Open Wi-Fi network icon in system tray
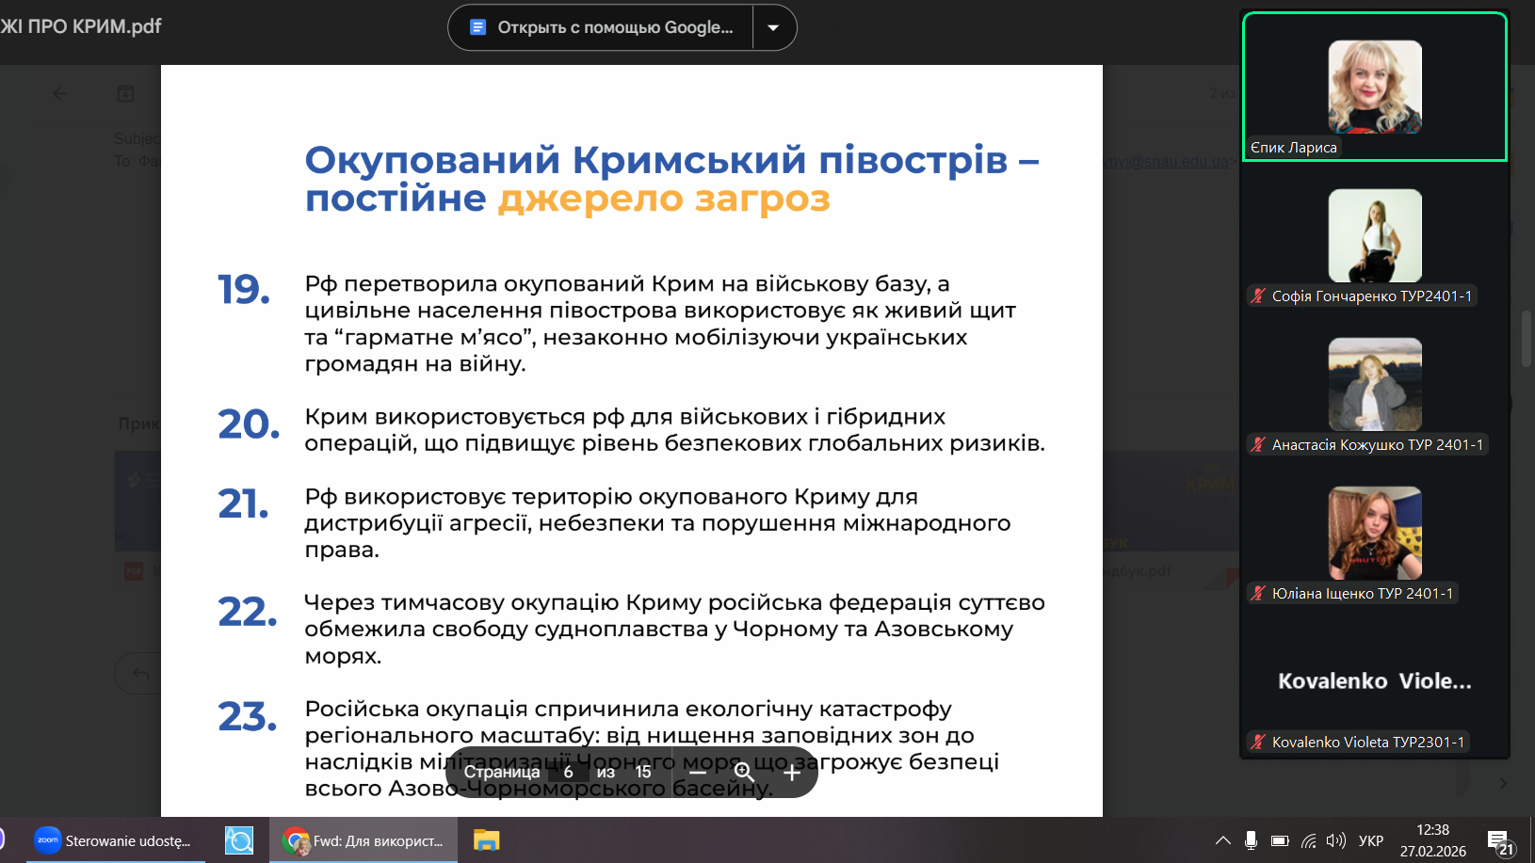The height and width of the screenshot is (863, 1535). click(1308, 840)
